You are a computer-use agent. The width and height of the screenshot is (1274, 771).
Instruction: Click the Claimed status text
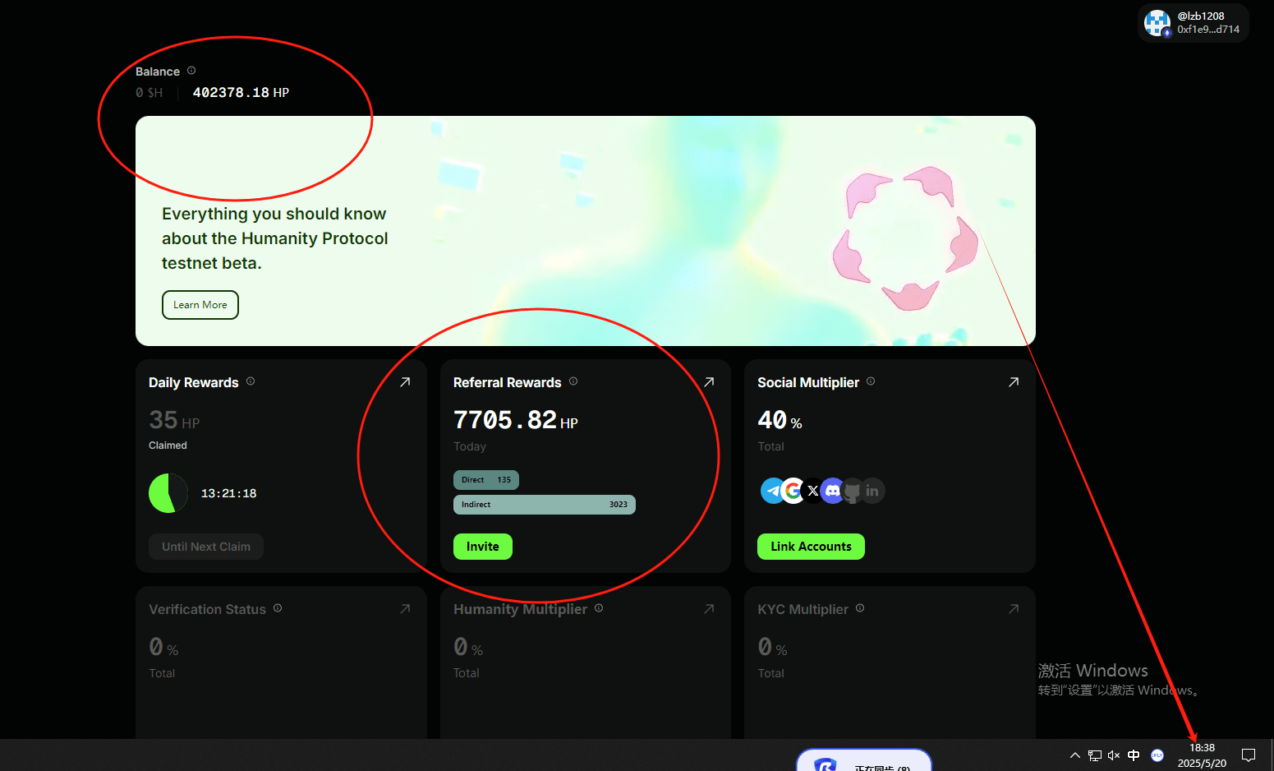(x=168, y=446)
